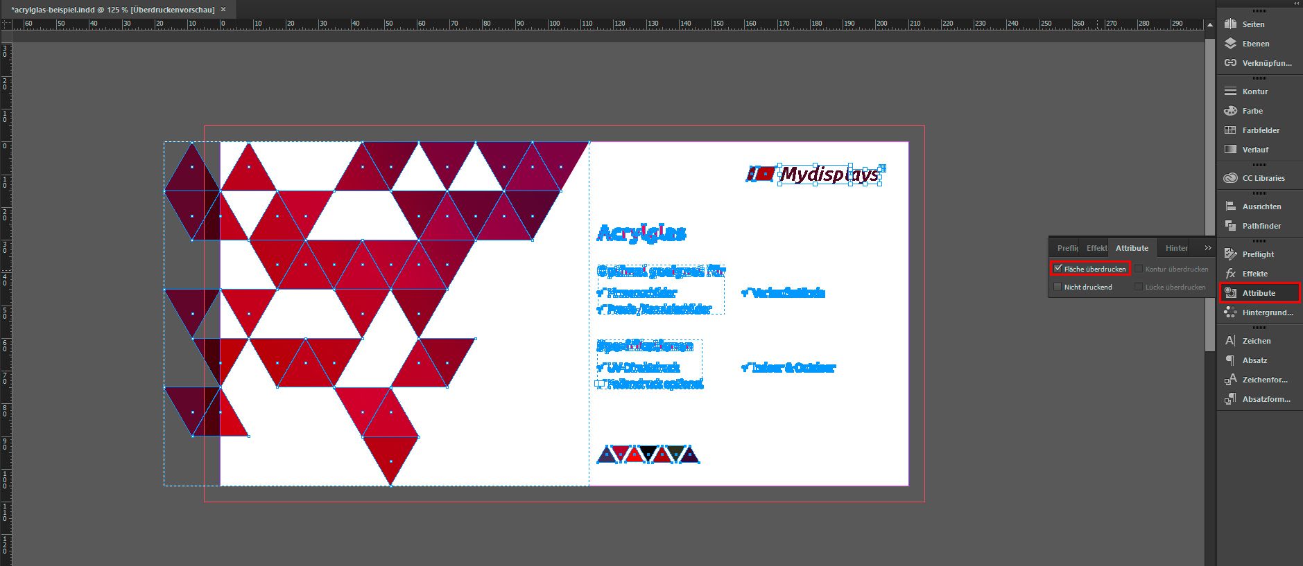Open the Effekte fx panel icon
1303x566 pixels.
coord(1230,273)
